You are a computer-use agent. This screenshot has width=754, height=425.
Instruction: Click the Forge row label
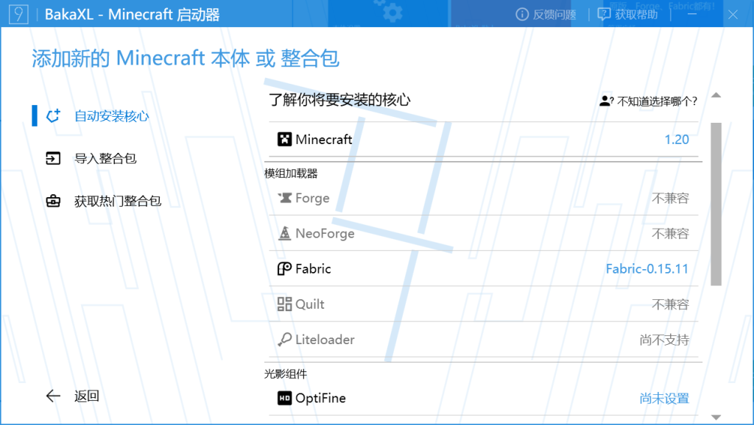(312, 199)
